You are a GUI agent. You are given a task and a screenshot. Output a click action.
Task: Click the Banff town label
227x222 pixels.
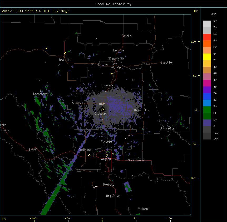click(33, 149)
